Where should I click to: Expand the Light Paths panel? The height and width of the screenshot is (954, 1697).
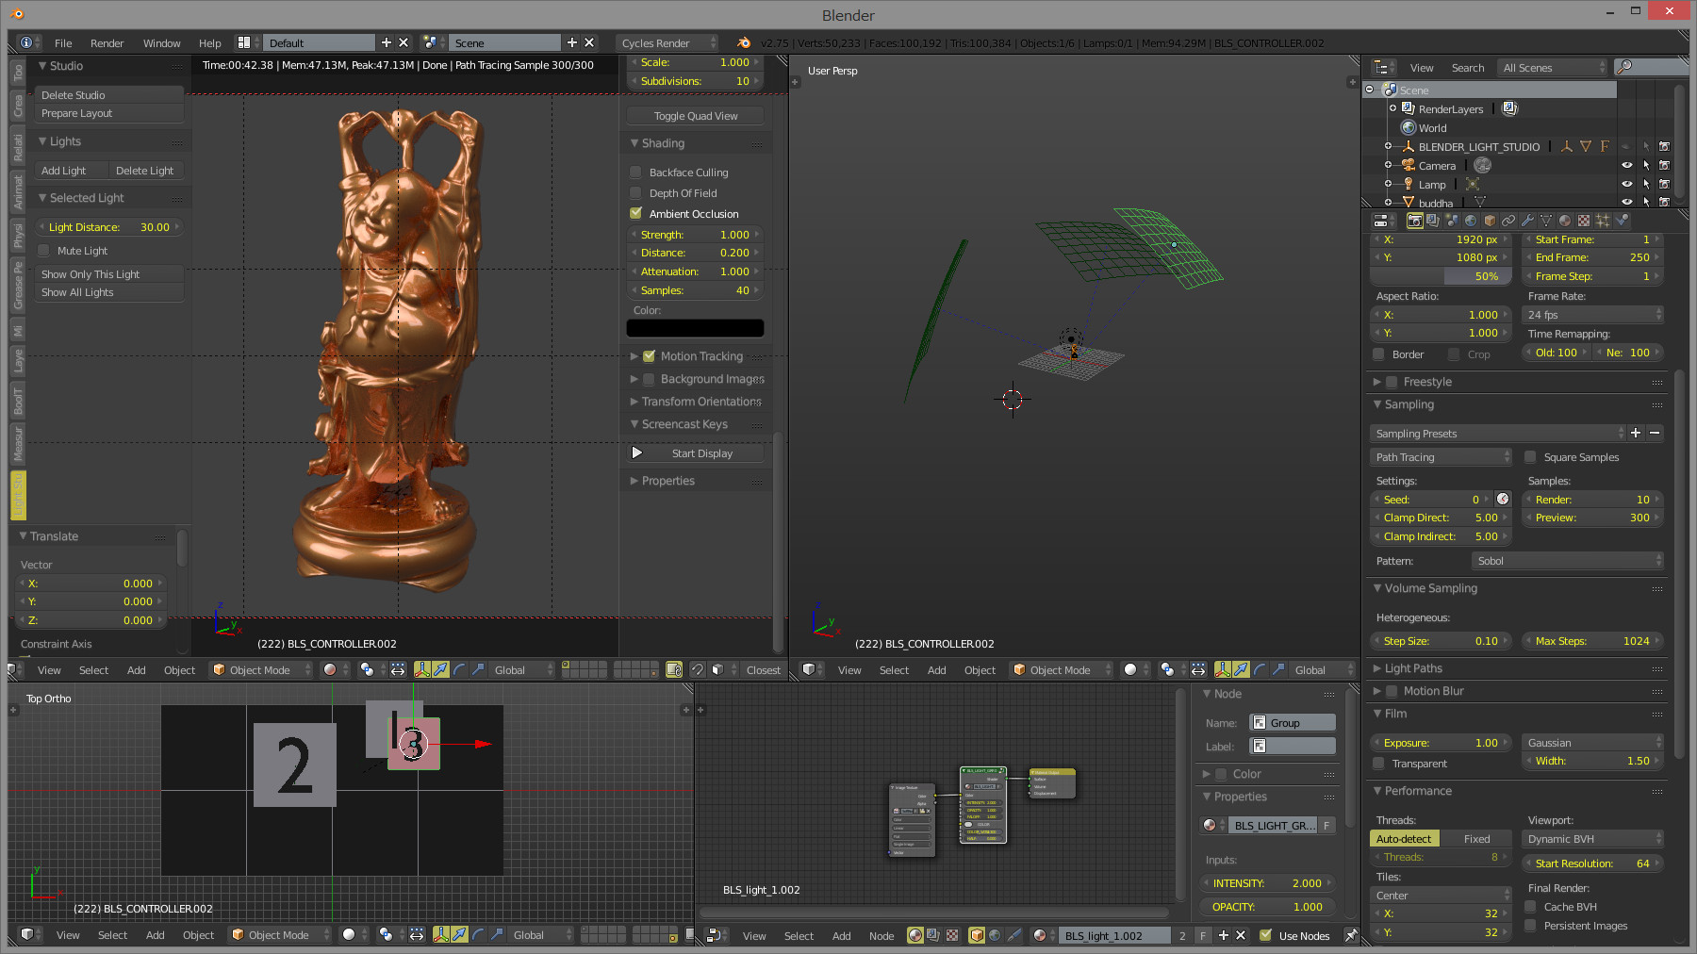[x=1412, y=668]
